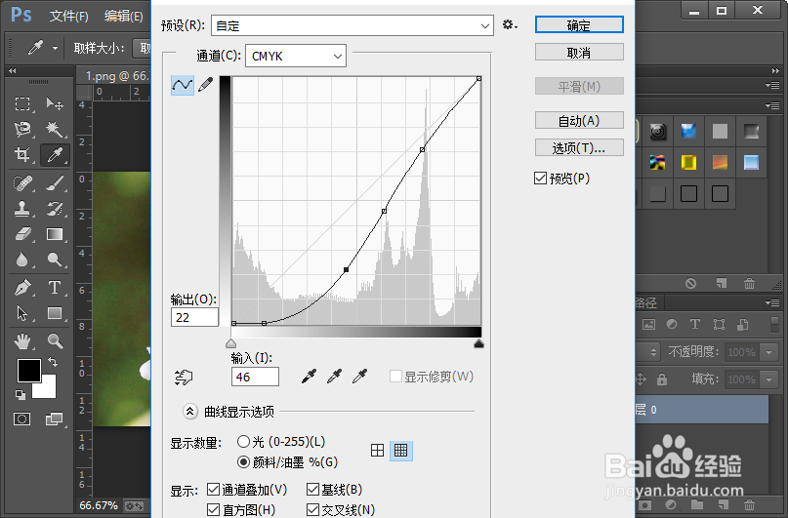Select the Brush tool
The width and height of the screenshot is (788, 518).
click(55, 183)
